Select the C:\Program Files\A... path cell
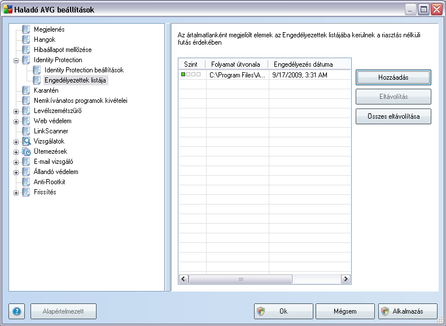Screen dimensions: 446x326 tap(238, 75)
